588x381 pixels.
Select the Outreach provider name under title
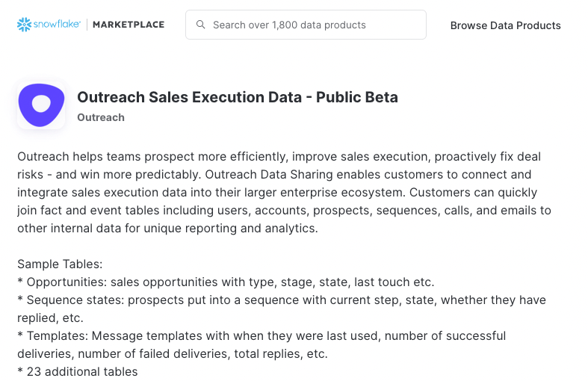click(101, 117)
